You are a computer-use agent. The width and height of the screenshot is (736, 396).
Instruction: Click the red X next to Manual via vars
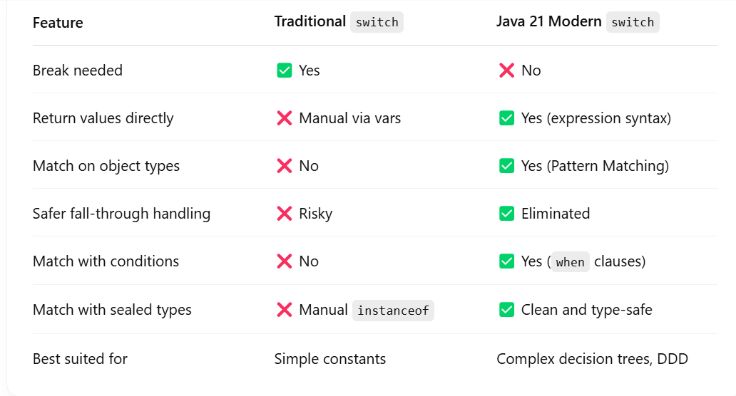tap(285, 118)
